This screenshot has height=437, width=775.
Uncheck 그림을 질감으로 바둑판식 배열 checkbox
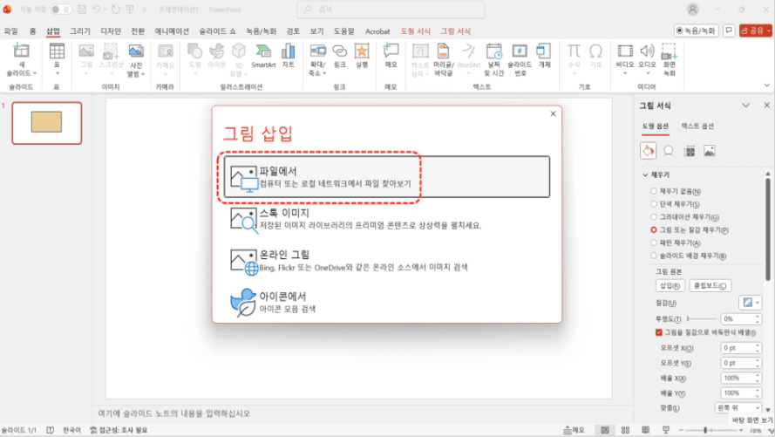(x=659, y=332)
